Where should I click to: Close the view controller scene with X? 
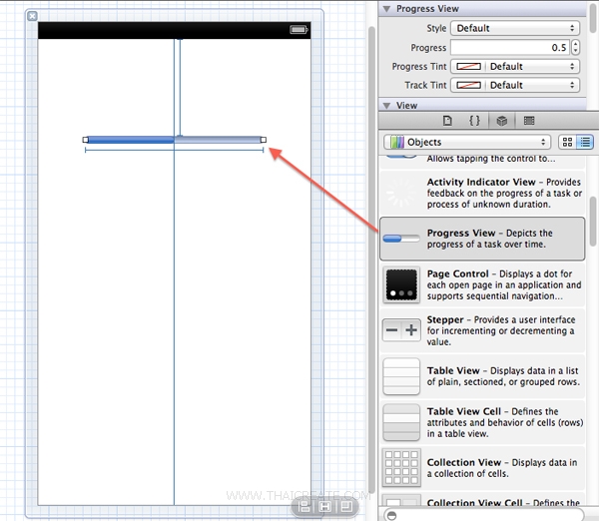33,16
